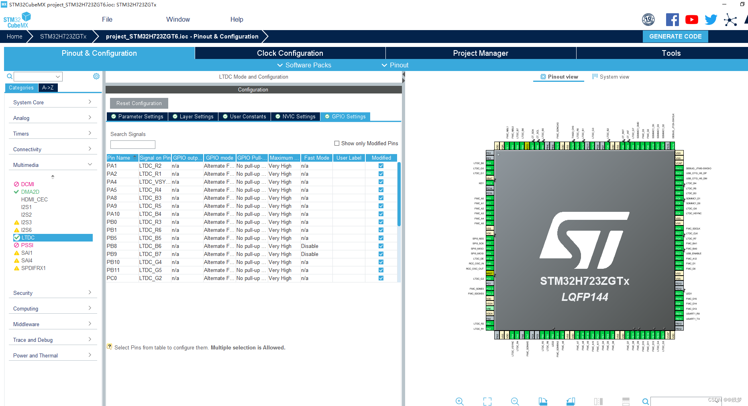Screen dimensions: 748x406
Task: Rotate the chip counter-clockwise
Action: point(571,401)
